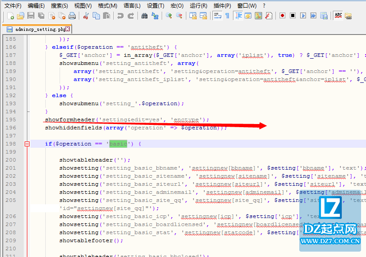The height and width of the screenshot is (257, 366).
Task: Print the current document
Action: pyautogui.click(x=72, y=16)
